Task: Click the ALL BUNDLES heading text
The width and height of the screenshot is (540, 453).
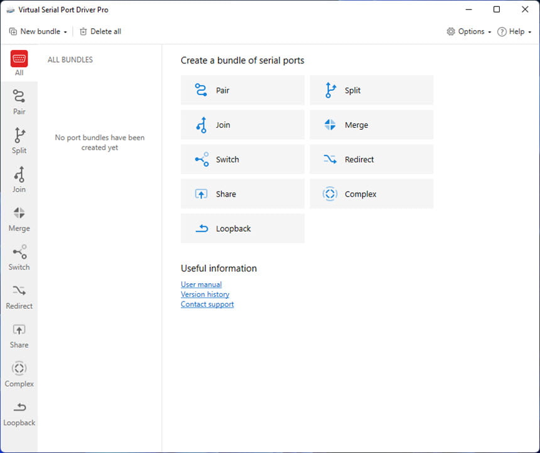Action: (70, 60)
